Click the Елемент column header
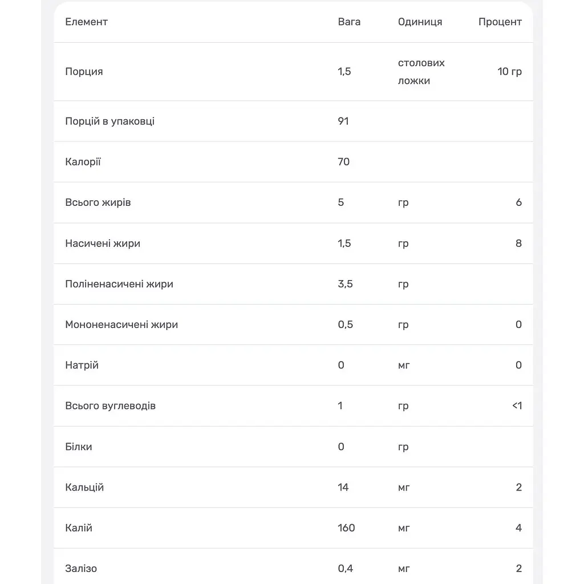Viewport: 584px width, 584px height. (87, 22)
